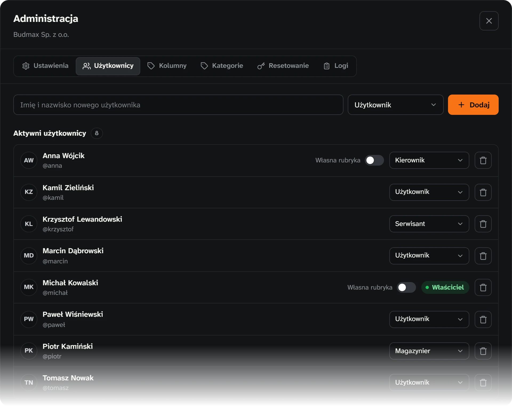Click PK avatar of Piotr Kamiński
The height and width of the screenshot is (406, 512).
(29, 351)
